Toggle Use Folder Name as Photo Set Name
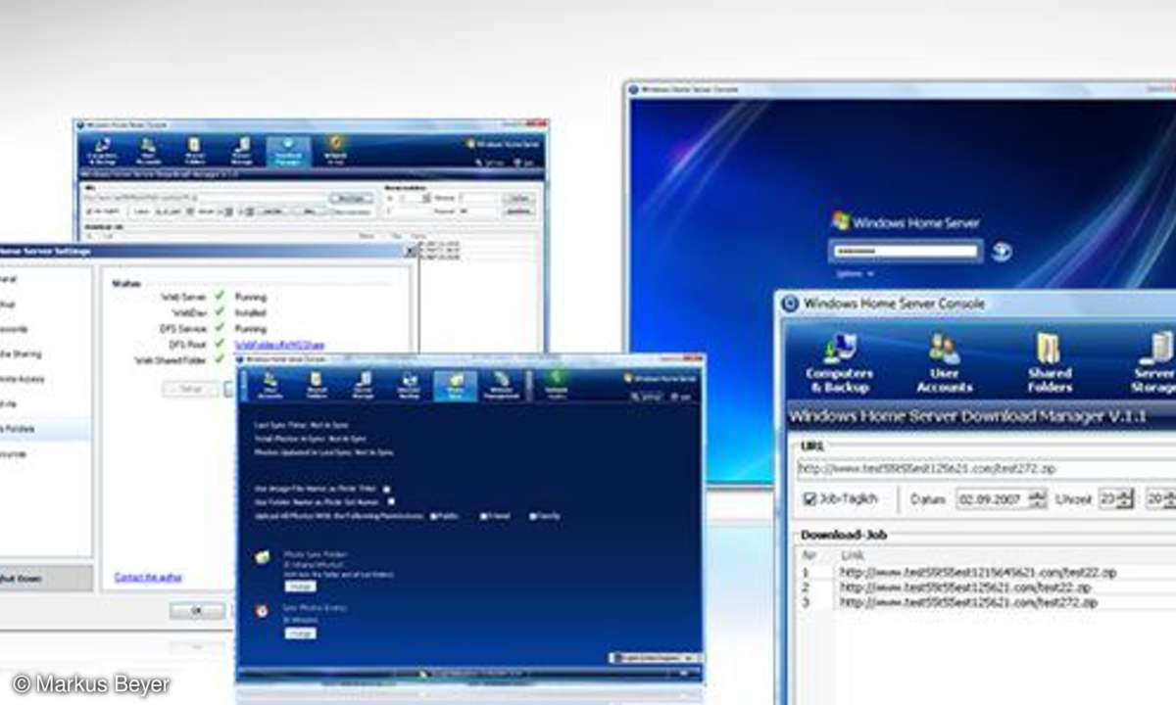1176x705 pixels. coord(391,501)
